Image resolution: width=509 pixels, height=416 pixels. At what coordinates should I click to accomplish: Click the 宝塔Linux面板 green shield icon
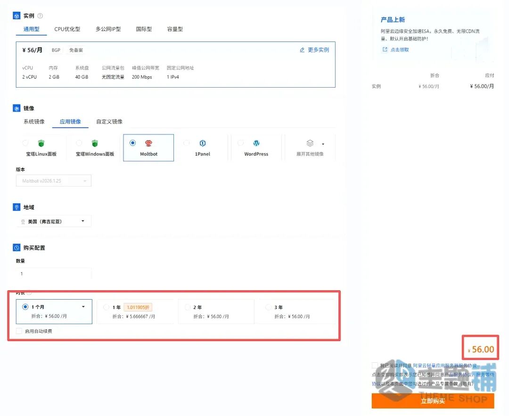tap(41, 143)
